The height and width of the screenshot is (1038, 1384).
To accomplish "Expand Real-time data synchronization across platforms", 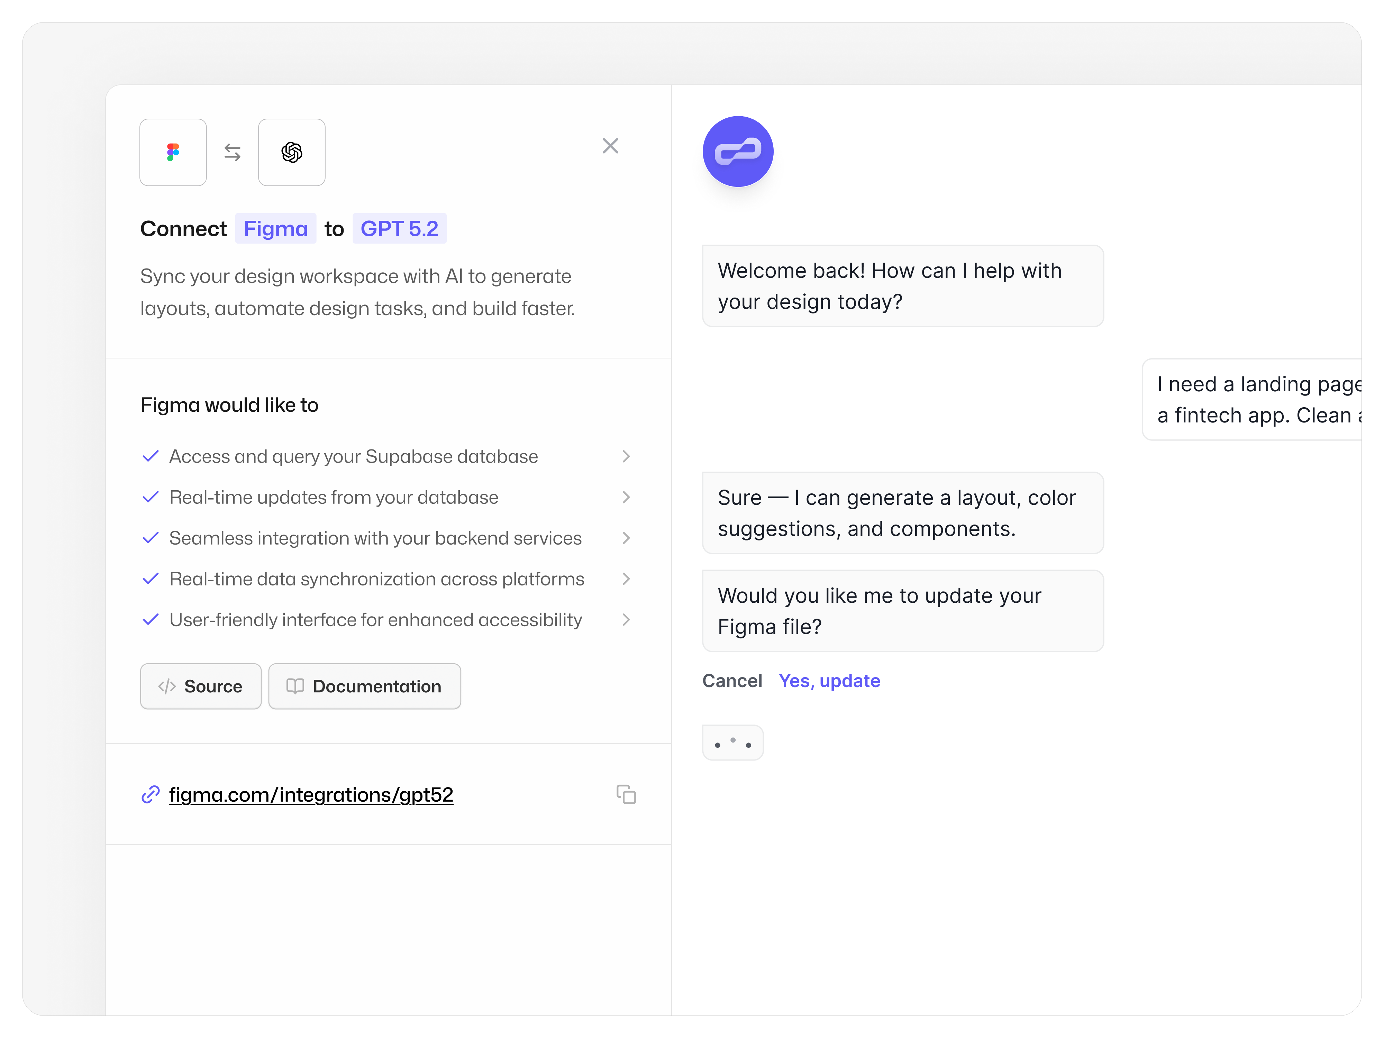I will click(x=626, y=579).
